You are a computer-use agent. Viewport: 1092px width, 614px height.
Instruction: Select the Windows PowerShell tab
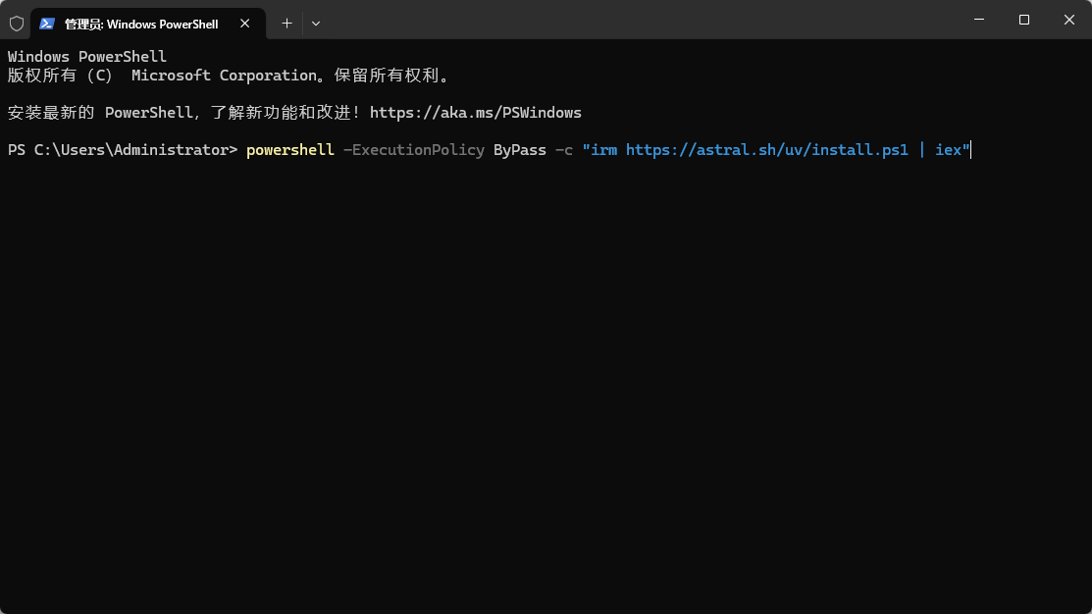tap(147, 24)
